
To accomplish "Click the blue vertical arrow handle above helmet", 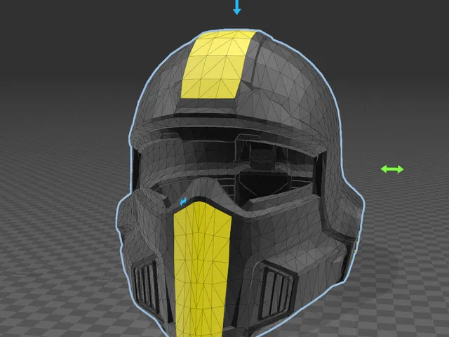I will pyautogui.click(x=237, y=7).
